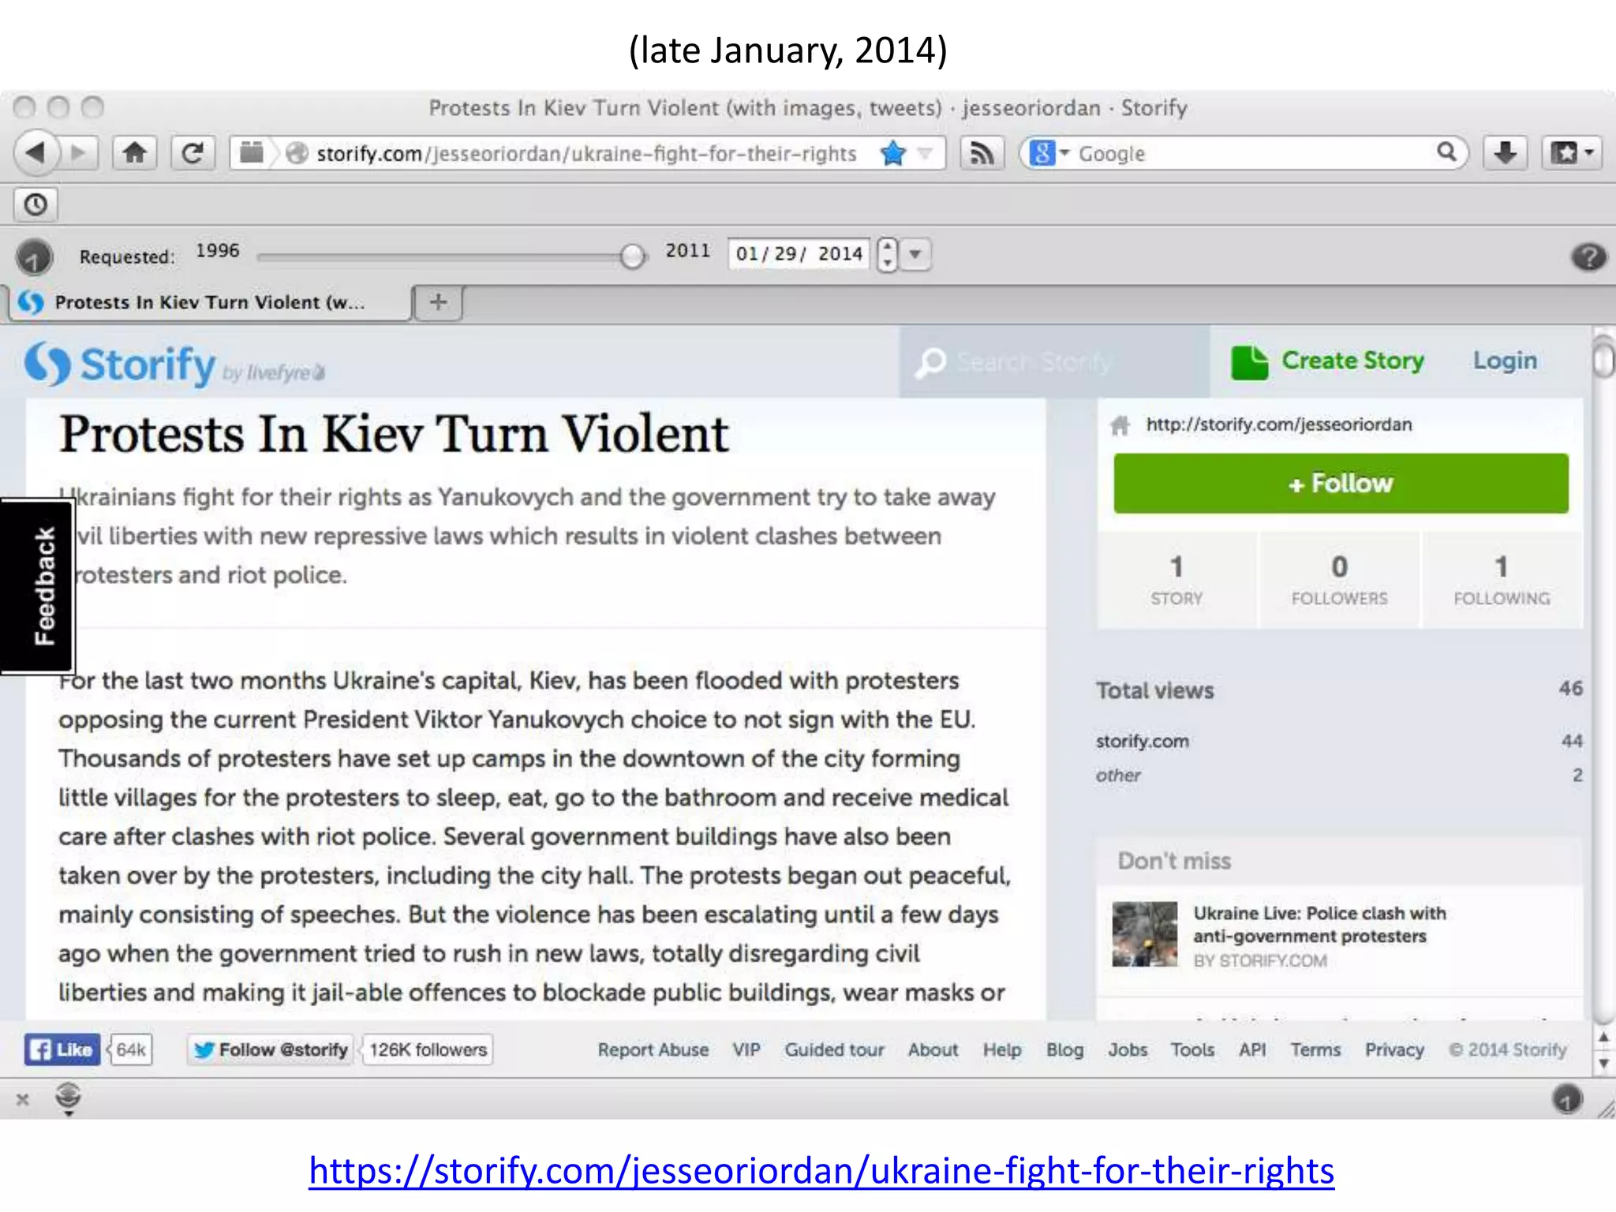Open the downloads arrow icon
Screen dimensions: 1616x1212
coord(1506,152)
